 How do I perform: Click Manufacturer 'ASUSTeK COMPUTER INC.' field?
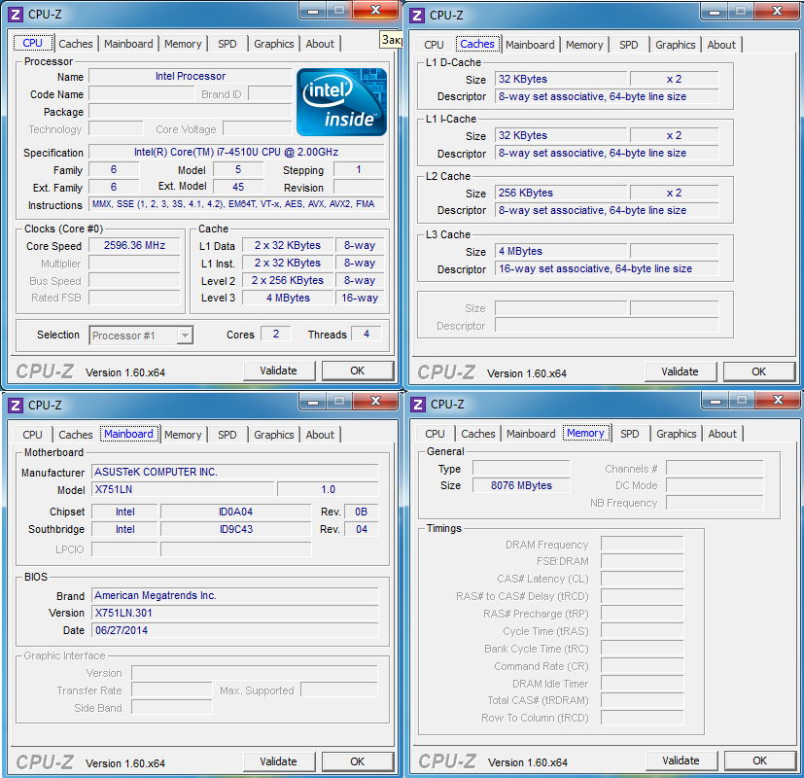(235, 472)
